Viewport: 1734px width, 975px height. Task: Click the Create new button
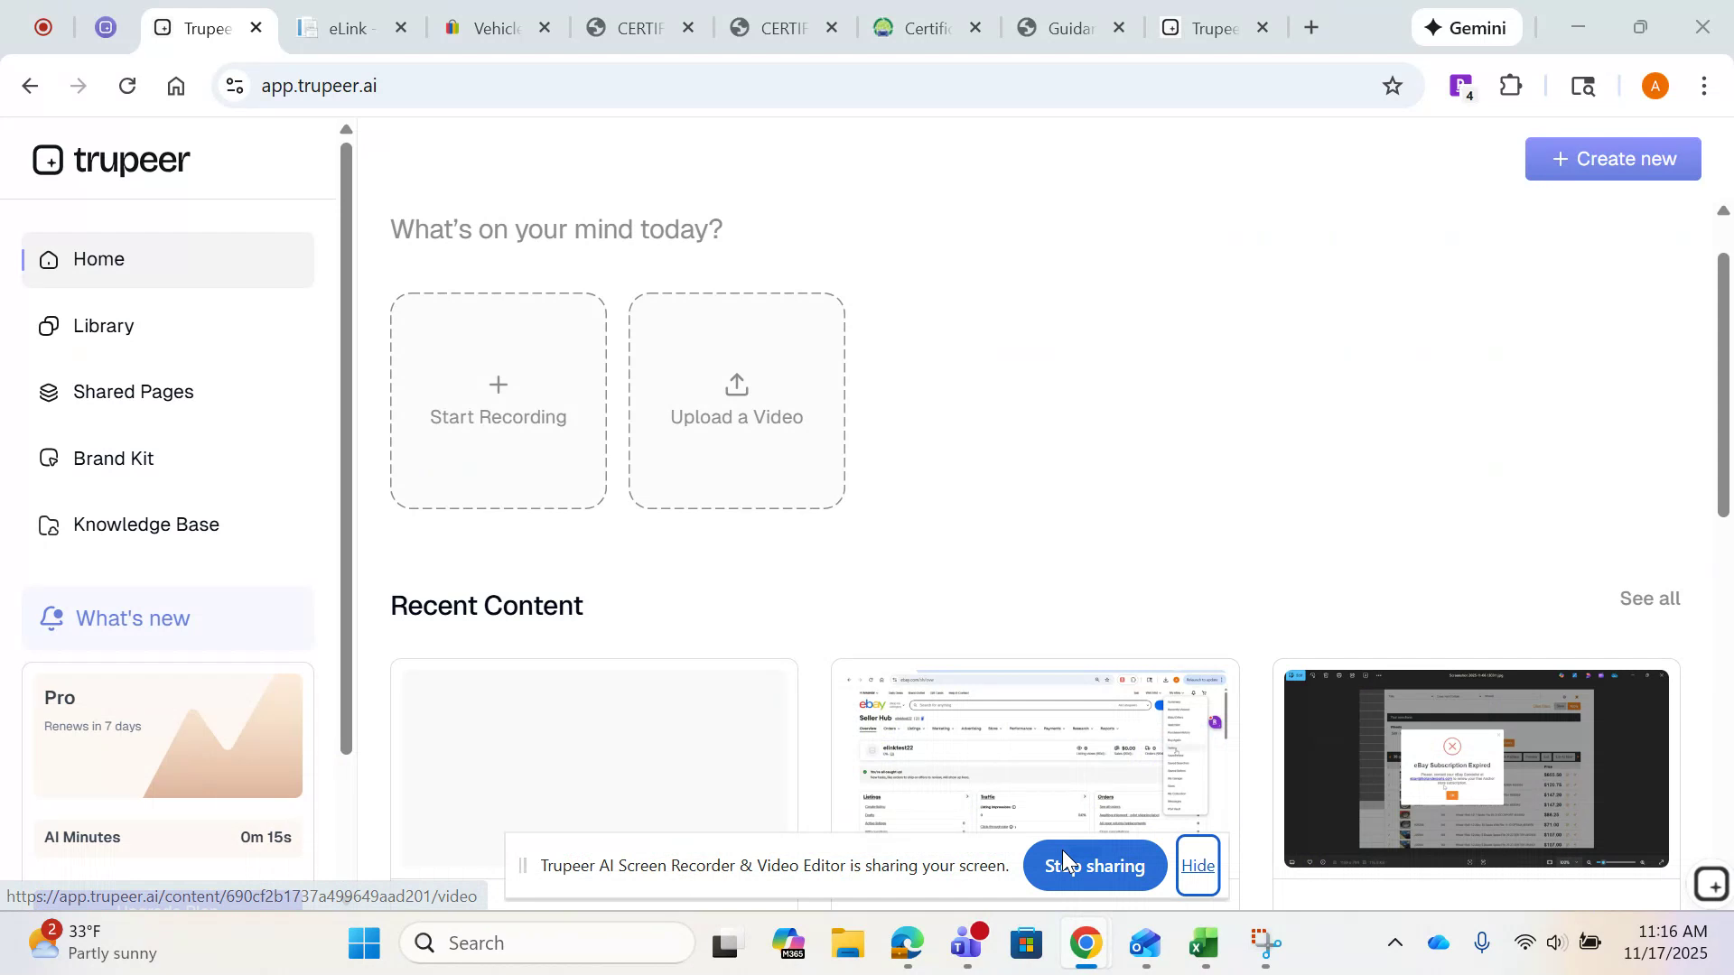[1613, 158]
